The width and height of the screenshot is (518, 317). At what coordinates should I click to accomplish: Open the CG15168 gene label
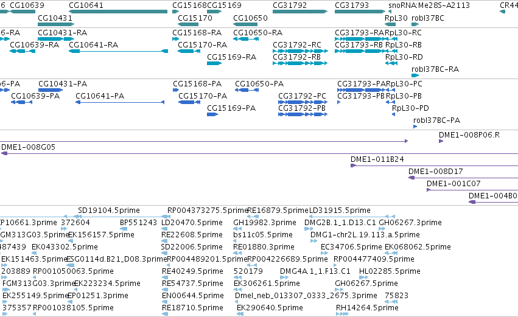tap(190, 5)
